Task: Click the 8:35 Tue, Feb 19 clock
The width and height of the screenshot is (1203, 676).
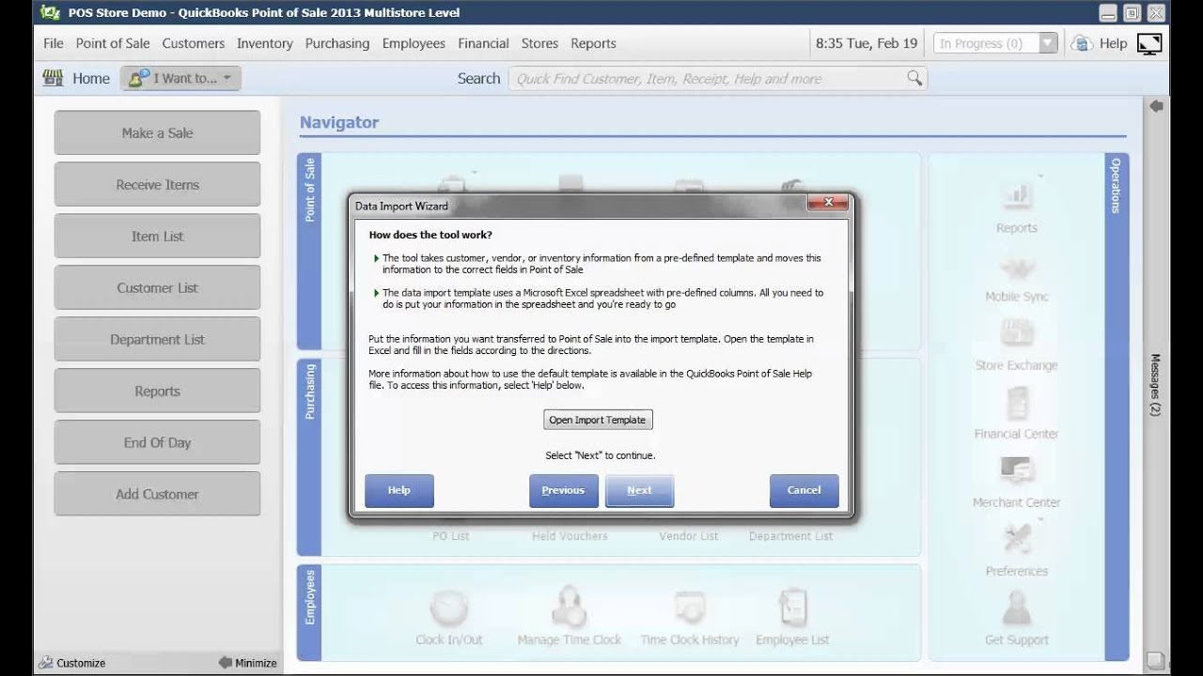Action: coord(867,43)
